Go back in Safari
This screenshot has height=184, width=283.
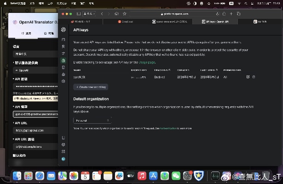point(102,14)
